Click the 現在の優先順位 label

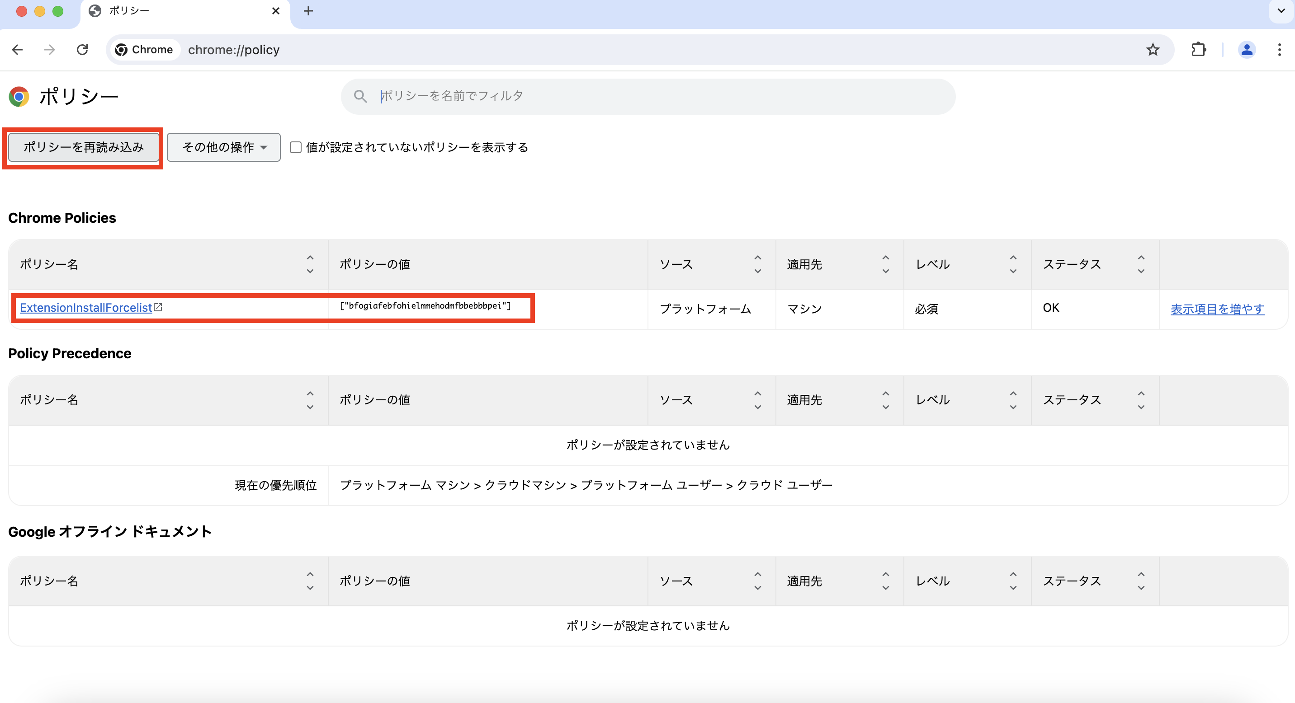275,486
